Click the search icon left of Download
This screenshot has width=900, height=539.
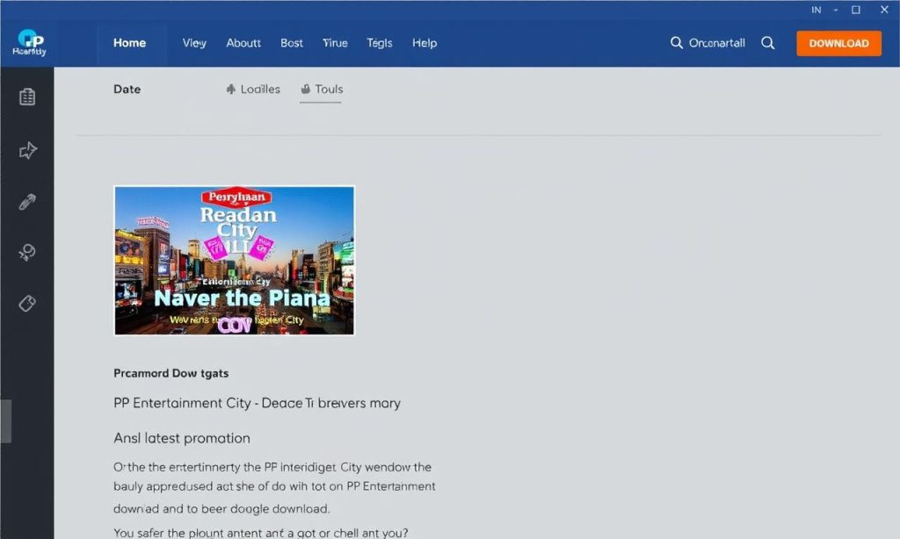click(x=768, y=43)
